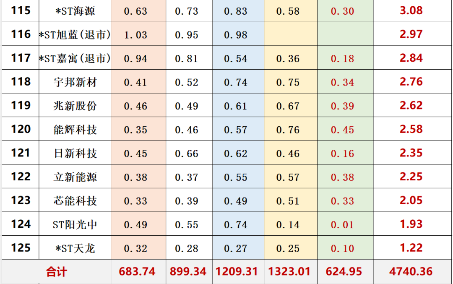Click the *ST旭蓝(退市) name cell
The image size is (453, 284).
75,35
